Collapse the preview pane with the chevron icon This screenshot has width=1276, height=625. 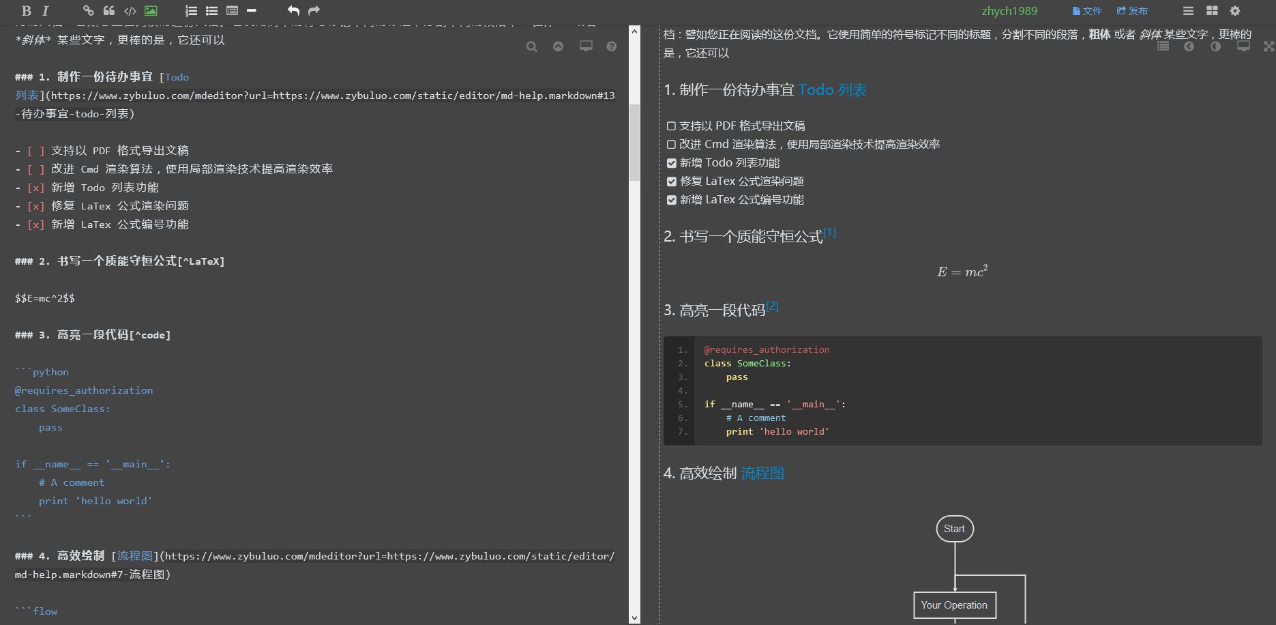coord(1189,46)
